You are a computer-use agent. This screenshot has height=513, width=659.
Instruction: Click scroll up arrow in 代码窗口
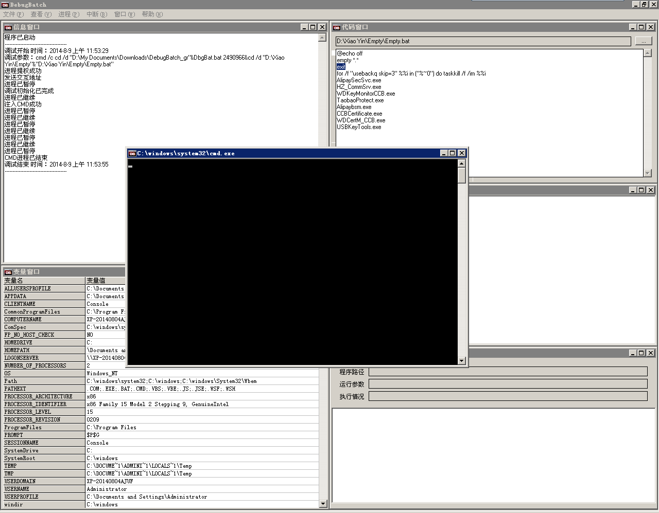click(648, 53)
